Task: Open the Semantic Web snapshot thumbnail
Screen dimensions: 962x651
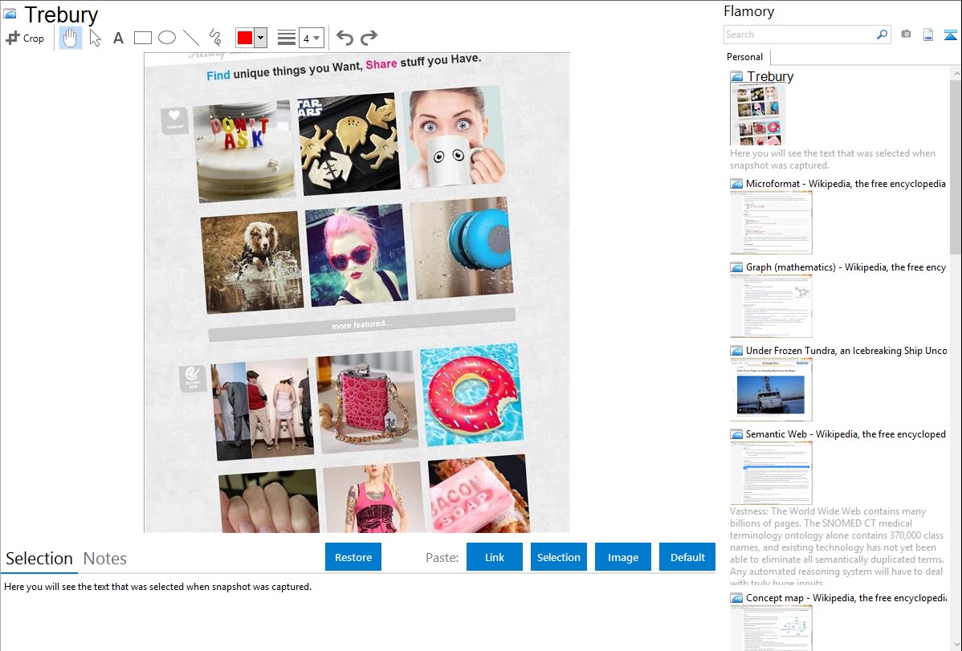Action: (x=771, y=473)
